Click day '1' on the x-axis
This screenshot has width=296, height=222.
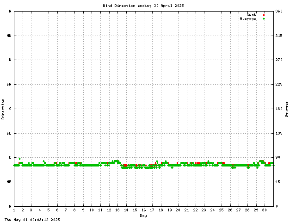[14, 210]
